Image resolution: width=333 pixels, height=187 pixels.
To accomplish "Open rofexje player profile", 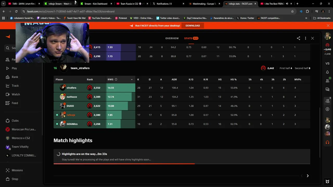I will coord(71,115).
